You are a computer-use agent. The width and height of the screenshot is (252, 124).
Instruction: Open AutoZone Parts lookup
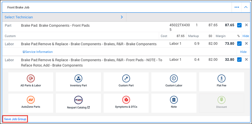(x=31, y=103)
